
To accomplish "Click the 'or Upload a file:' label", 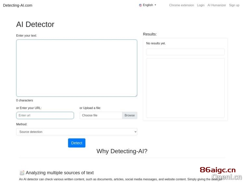I will coord(90,108).
